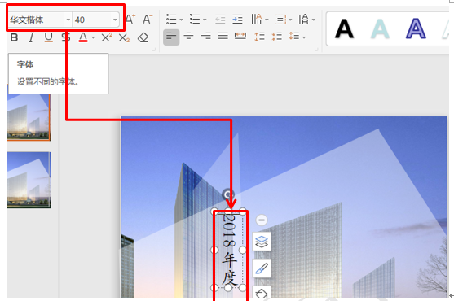Decrease font size with A- icon
The height and width of the screenshot is (301, 454).
click(148, 20)
